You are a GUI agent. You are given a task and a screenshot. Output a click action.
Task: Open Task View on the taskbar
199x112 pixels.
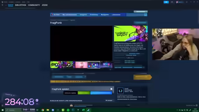[37, 110]
